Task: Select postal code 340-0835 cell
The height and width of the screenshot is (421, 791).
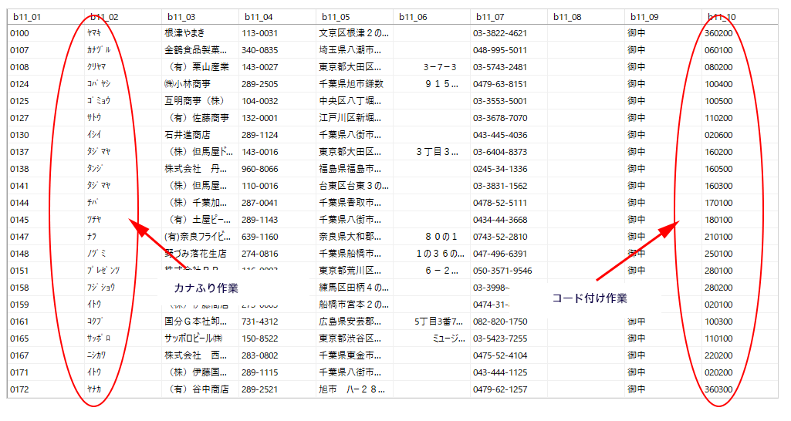Action: (x=260, y=50)
